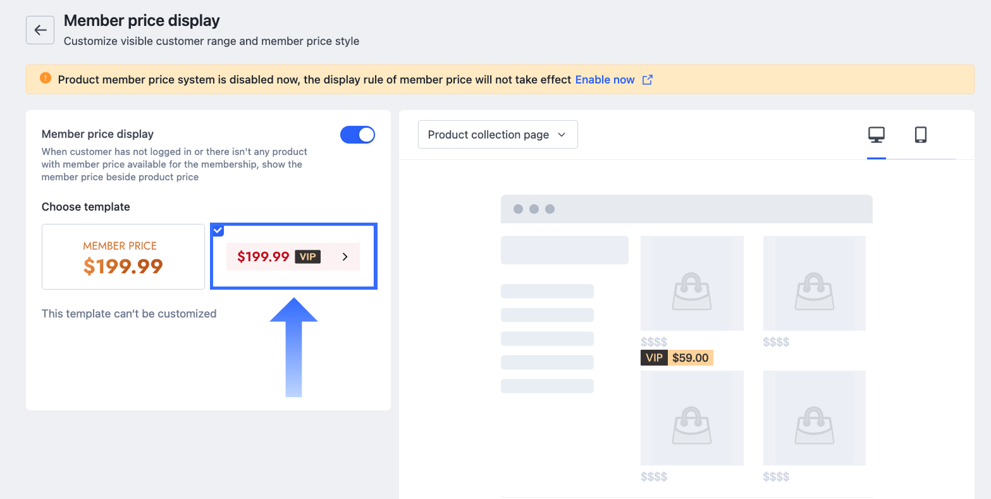Click the "Choose template" heading
Viewport: 991px width, 499px height.
[86, 207]
